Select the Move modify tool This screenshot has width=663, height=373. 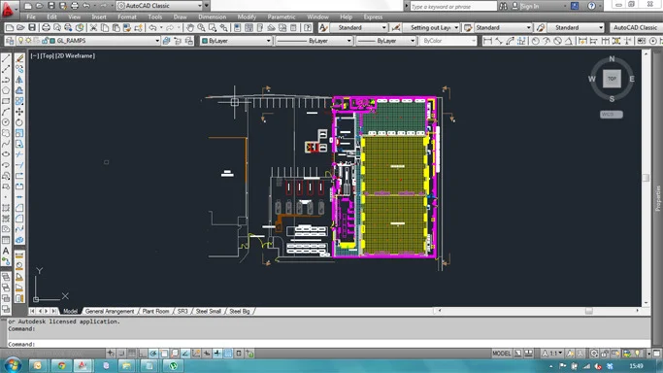point(19,112)
